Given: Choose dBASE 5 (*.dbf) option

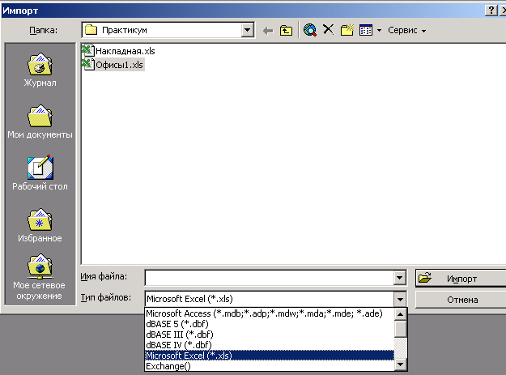Looking at the screenshot, I should [x=270, y=324].
